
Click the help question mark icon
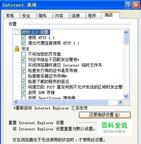click(x=128, y=5)
